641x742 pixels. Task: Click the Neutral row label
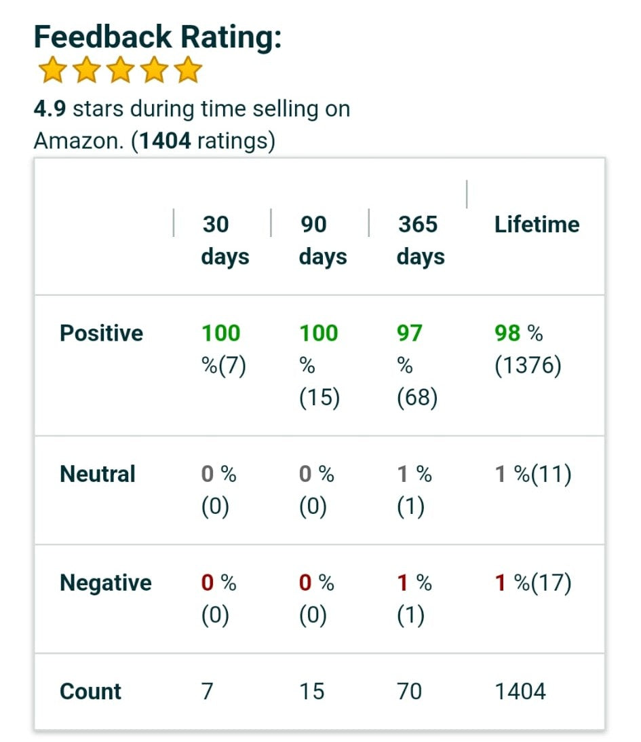(98, 474)
